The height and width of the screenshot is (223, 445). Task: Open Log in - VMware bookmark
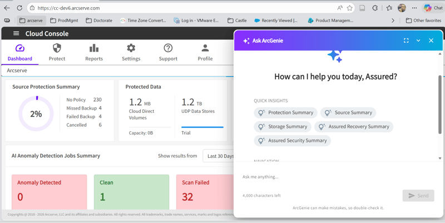tap(196, 21)
